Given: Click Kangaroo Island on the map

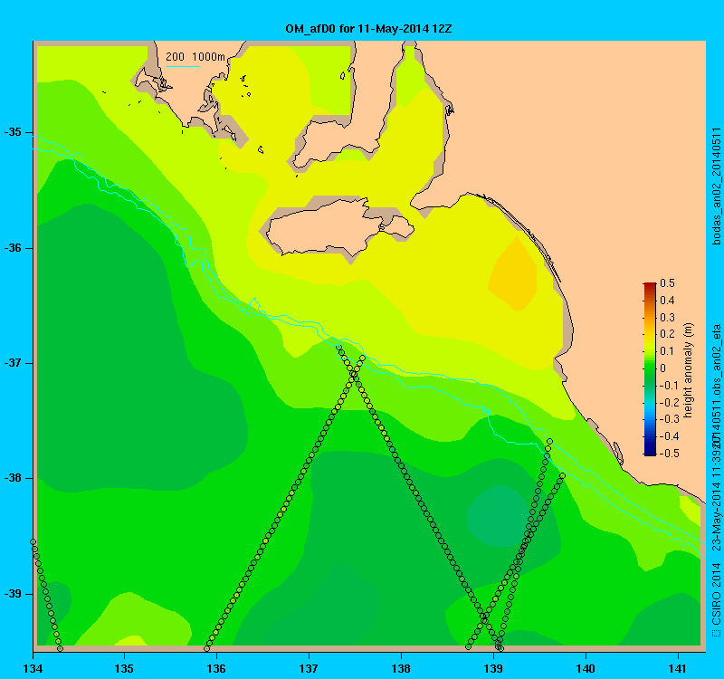Looking at the screenshot, I should point(339,227).
